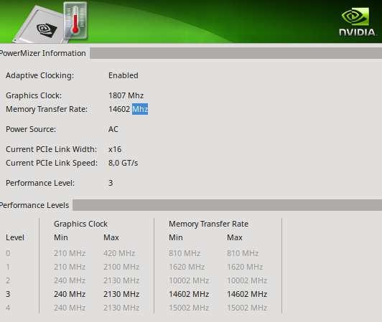Click level 2 memory min '10002 MHz'
This screenshot has height=322, width=382.
click(189, 280)
